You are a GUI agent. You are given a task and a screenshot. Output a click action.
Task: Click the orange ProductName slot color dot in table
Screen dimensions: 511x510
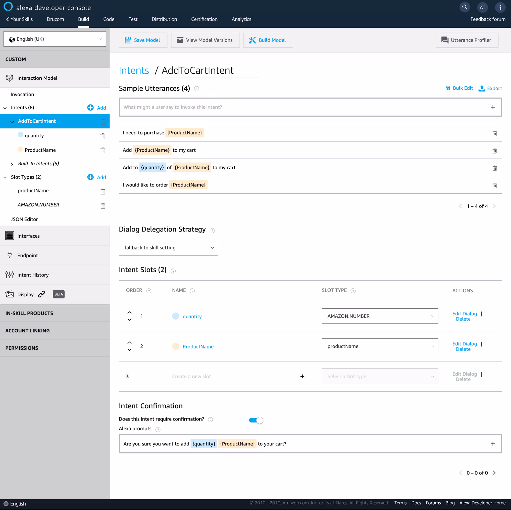click(176, 346)
